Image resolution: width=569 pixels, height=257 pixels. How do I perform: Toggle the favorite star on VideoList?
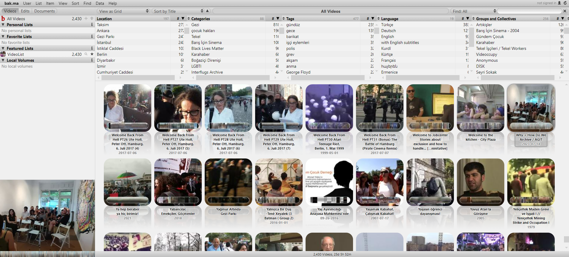(x=92, y=54)
